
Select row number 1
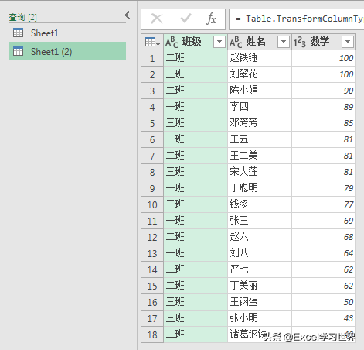point(152,58)
